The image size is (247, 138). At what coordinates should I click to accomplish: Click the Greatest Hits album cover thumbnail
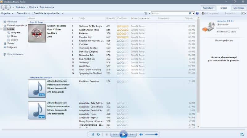click(x=37, y=33)
